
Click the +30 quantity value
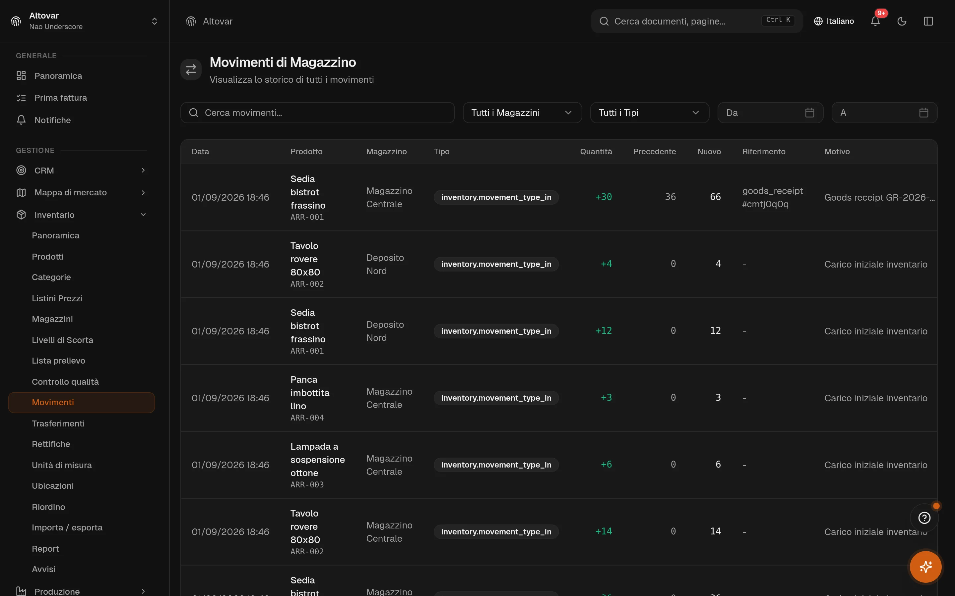[x=604, y=197]
